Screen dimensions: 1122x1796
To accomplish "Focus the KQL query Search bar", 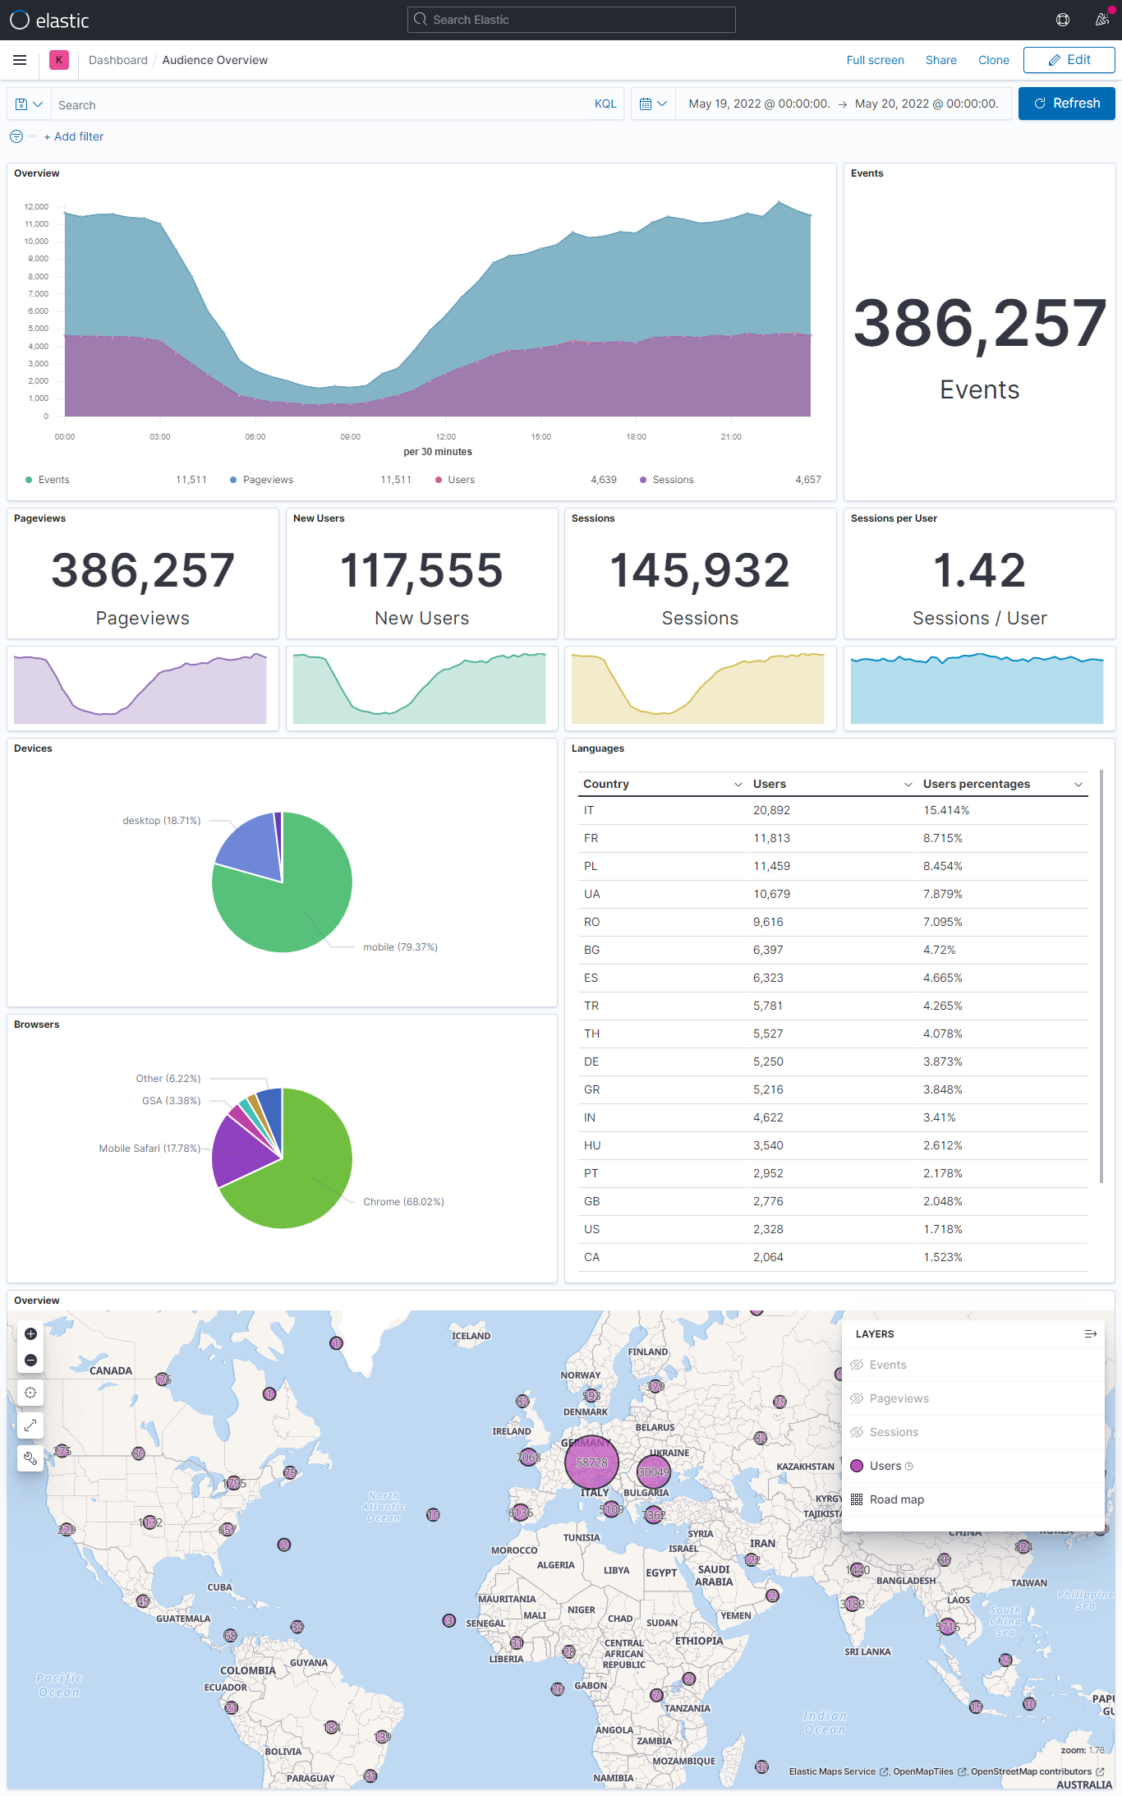I will tap(320, 104).
